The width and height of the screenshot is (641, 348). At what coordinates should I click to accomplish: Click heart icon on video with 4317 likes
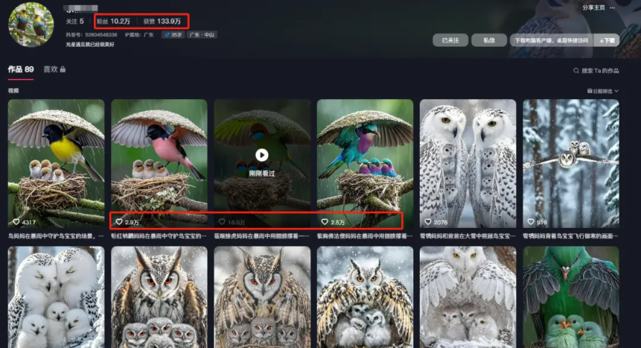click(x=16, y=222)
